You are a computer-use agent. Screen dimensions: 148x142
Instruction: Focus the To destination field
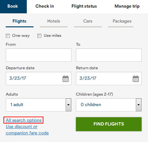109,55
